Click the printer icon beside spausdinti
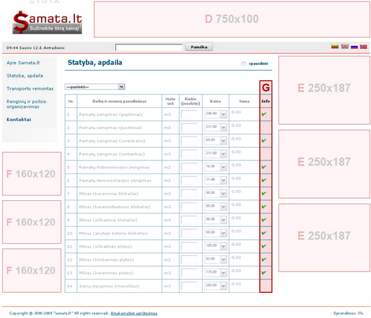 pos(244,64)
